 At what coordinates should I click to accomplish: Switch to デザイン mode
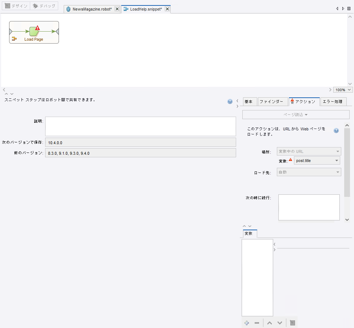point(16,6)
